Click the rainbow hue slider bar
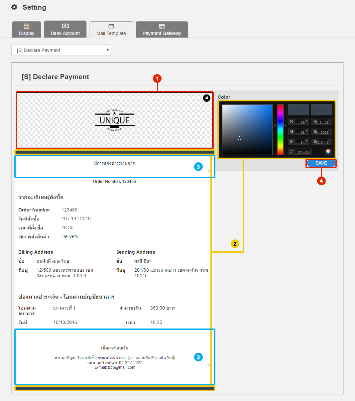Viewport: 355px width, 401px height. (280, 130)
